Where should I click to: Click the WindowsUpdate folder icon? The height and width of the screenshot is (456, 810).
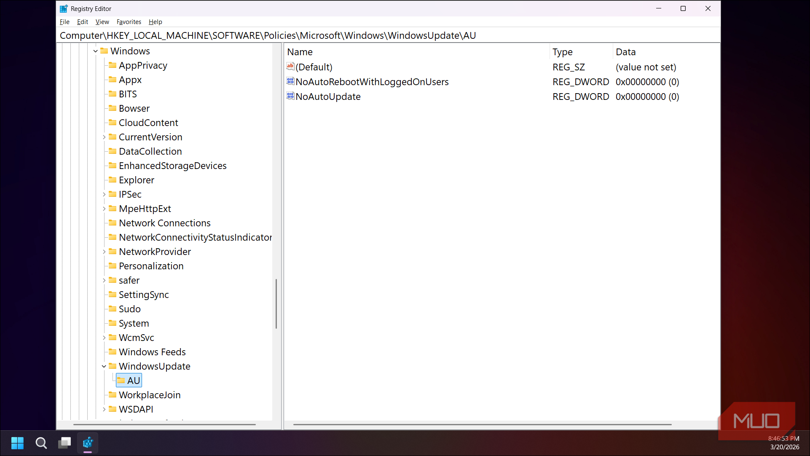pyautogui.click(x=113, y=366)
